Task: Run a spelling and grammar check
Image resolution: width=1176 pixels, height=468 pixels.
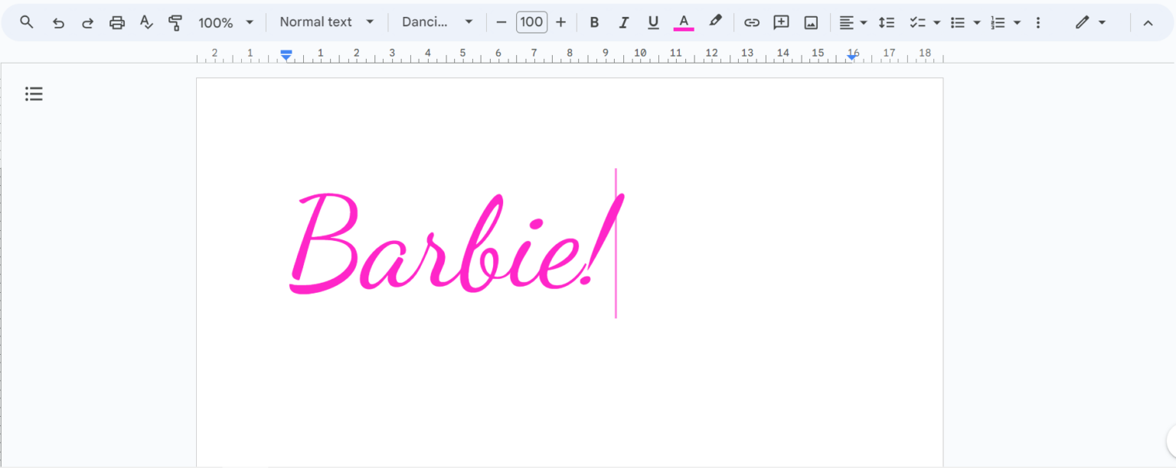Action: point(145,22)
